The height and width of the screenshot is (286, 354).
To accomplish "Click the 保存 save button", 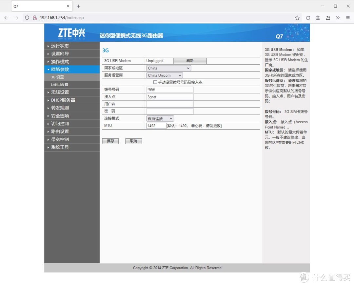I will click(110, 141).
